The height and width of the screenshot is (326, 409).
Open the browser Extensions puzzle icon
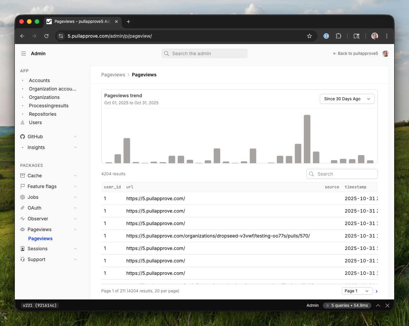[x=338, y=36]
